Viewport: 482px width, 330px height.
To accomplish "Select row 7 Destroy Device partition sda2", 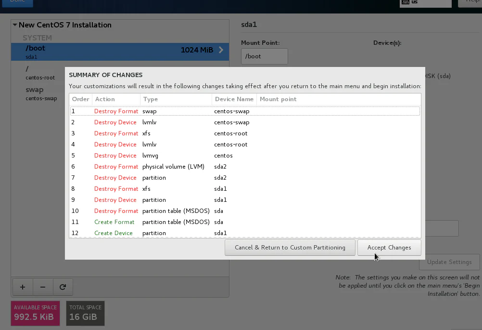I will click(x=245, y=178).
